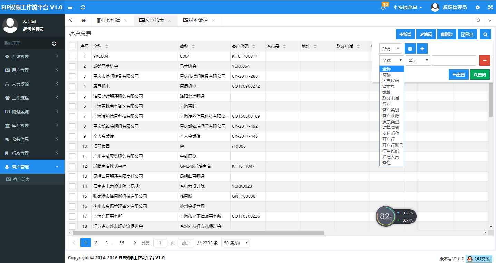The image size is (496, 263).
Task: Click the home icon tab
Action: tap(83, 20)
